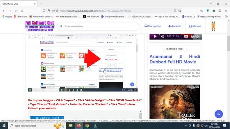Close the Full Software Club tab
The width and height of the screenshot is (230, 129).
(x=35, y=4)
